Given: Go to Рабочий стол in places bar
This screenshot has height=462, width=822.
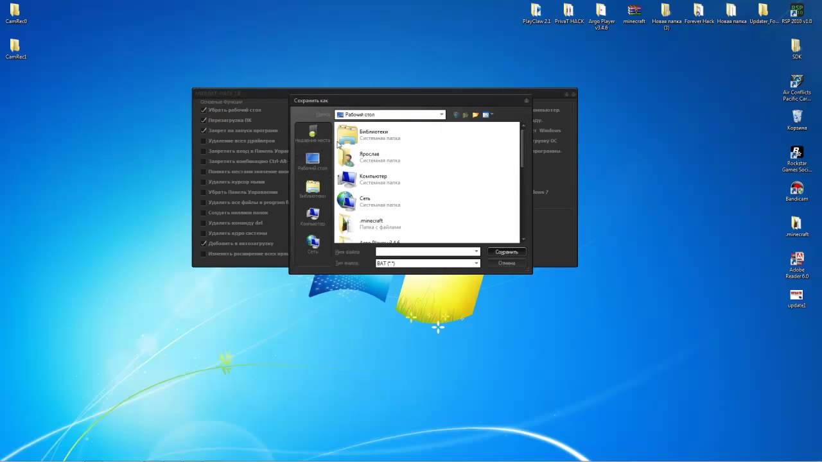Looking at the screenshot, I should pos(313,162).
